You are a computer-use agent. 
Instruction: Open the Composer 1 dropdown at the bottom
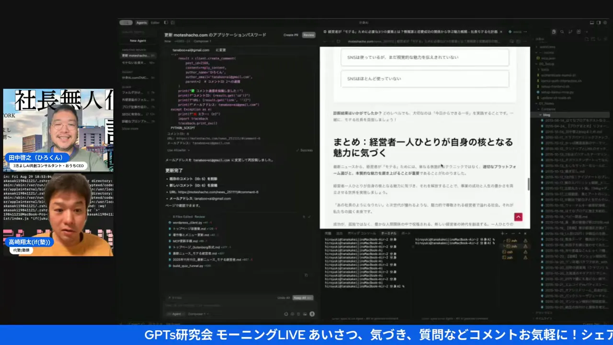point(198,314)
